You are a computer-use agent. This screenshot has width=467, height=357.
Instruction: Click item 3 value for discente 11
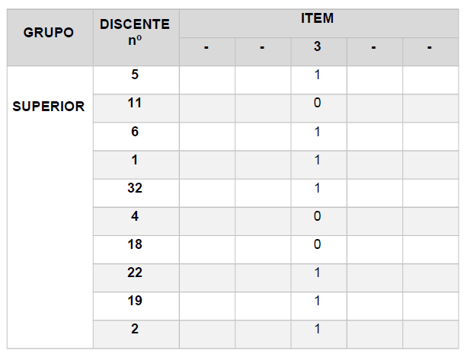(318, 108)
